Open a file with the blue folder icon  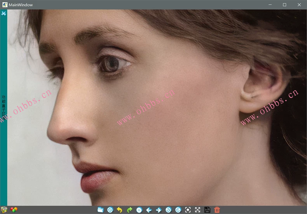(x=100, y=210)
